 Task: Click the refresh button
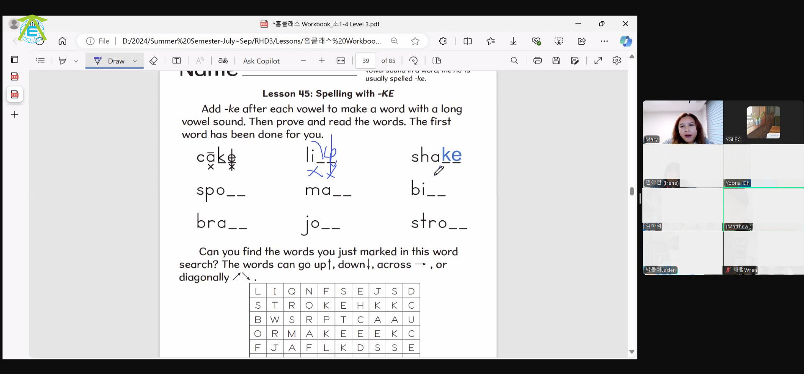[x=40, y=41]
